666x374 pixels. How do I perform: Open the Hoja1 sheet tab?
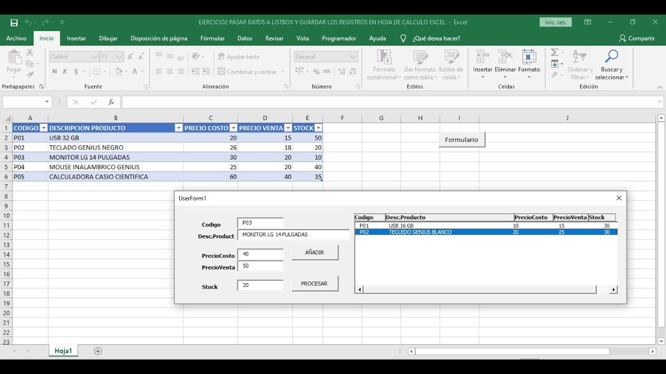[63, 351]
